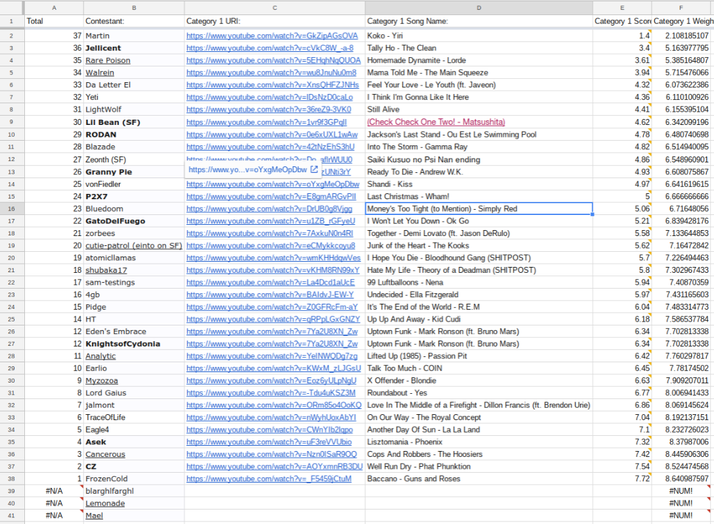Select cell 'Undecided - Ella Fitzgerald'
Viewport: 714px width, 524px height.
tap(479, 295)
